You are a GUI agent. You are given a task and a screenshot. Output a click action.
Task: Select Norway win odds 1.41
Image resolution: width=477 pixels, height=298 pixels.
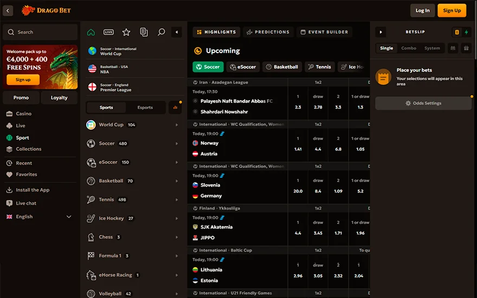click(298, 145)
